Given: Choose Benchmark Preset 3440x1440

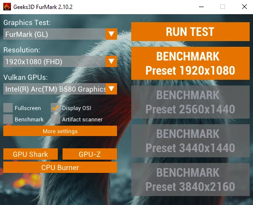Looking at the screenshot, I should (190, 141).
